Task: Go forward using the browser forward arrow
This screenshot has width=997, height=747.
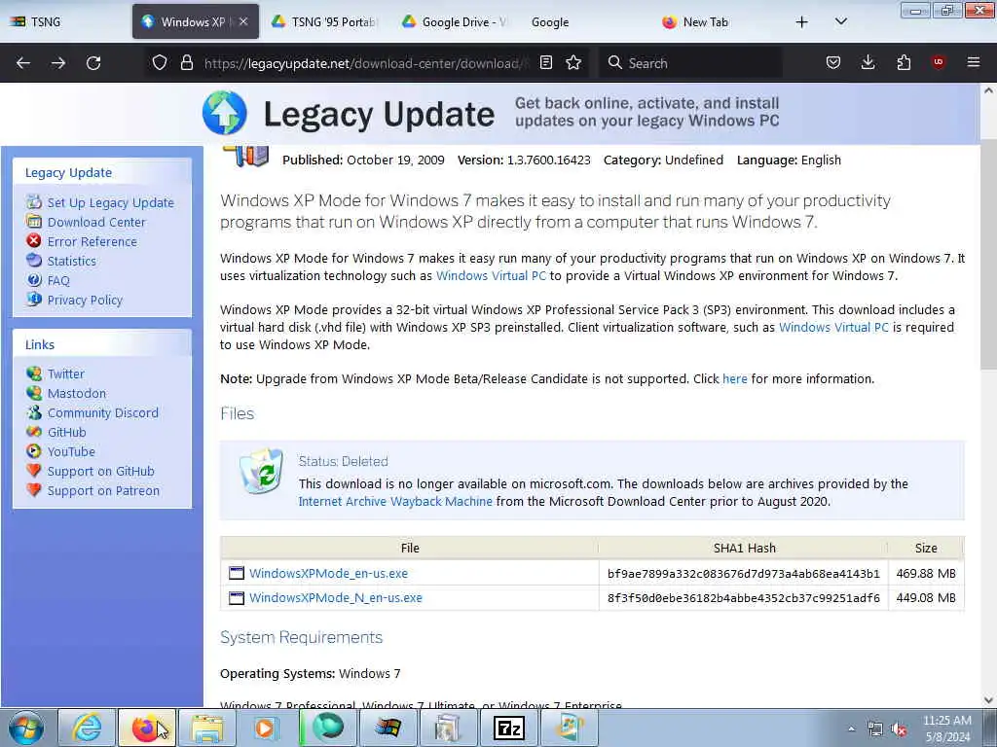Action: point(58,63)
